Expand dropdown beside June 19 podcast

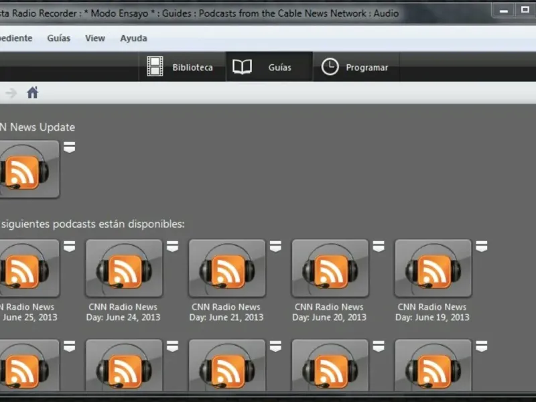[x=481, y=247]
